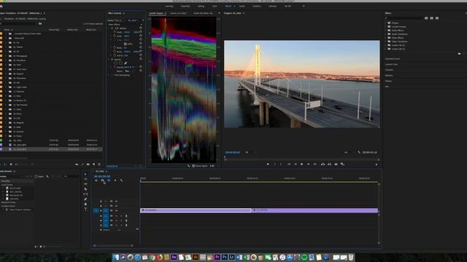Open History collapsed panel
This screenshot has height=262, width=467.
point(388,81)
